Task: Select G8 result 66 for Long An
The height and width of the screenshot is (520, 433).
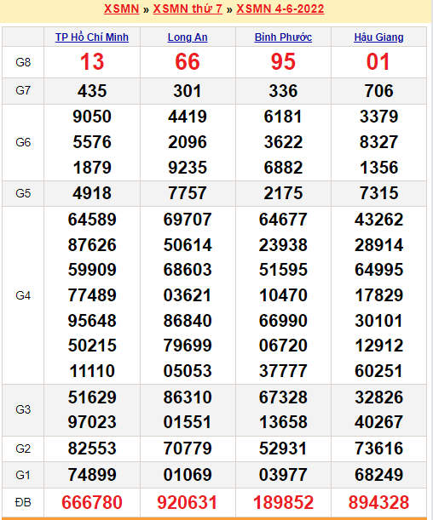Action: click(x=188, y=62)
